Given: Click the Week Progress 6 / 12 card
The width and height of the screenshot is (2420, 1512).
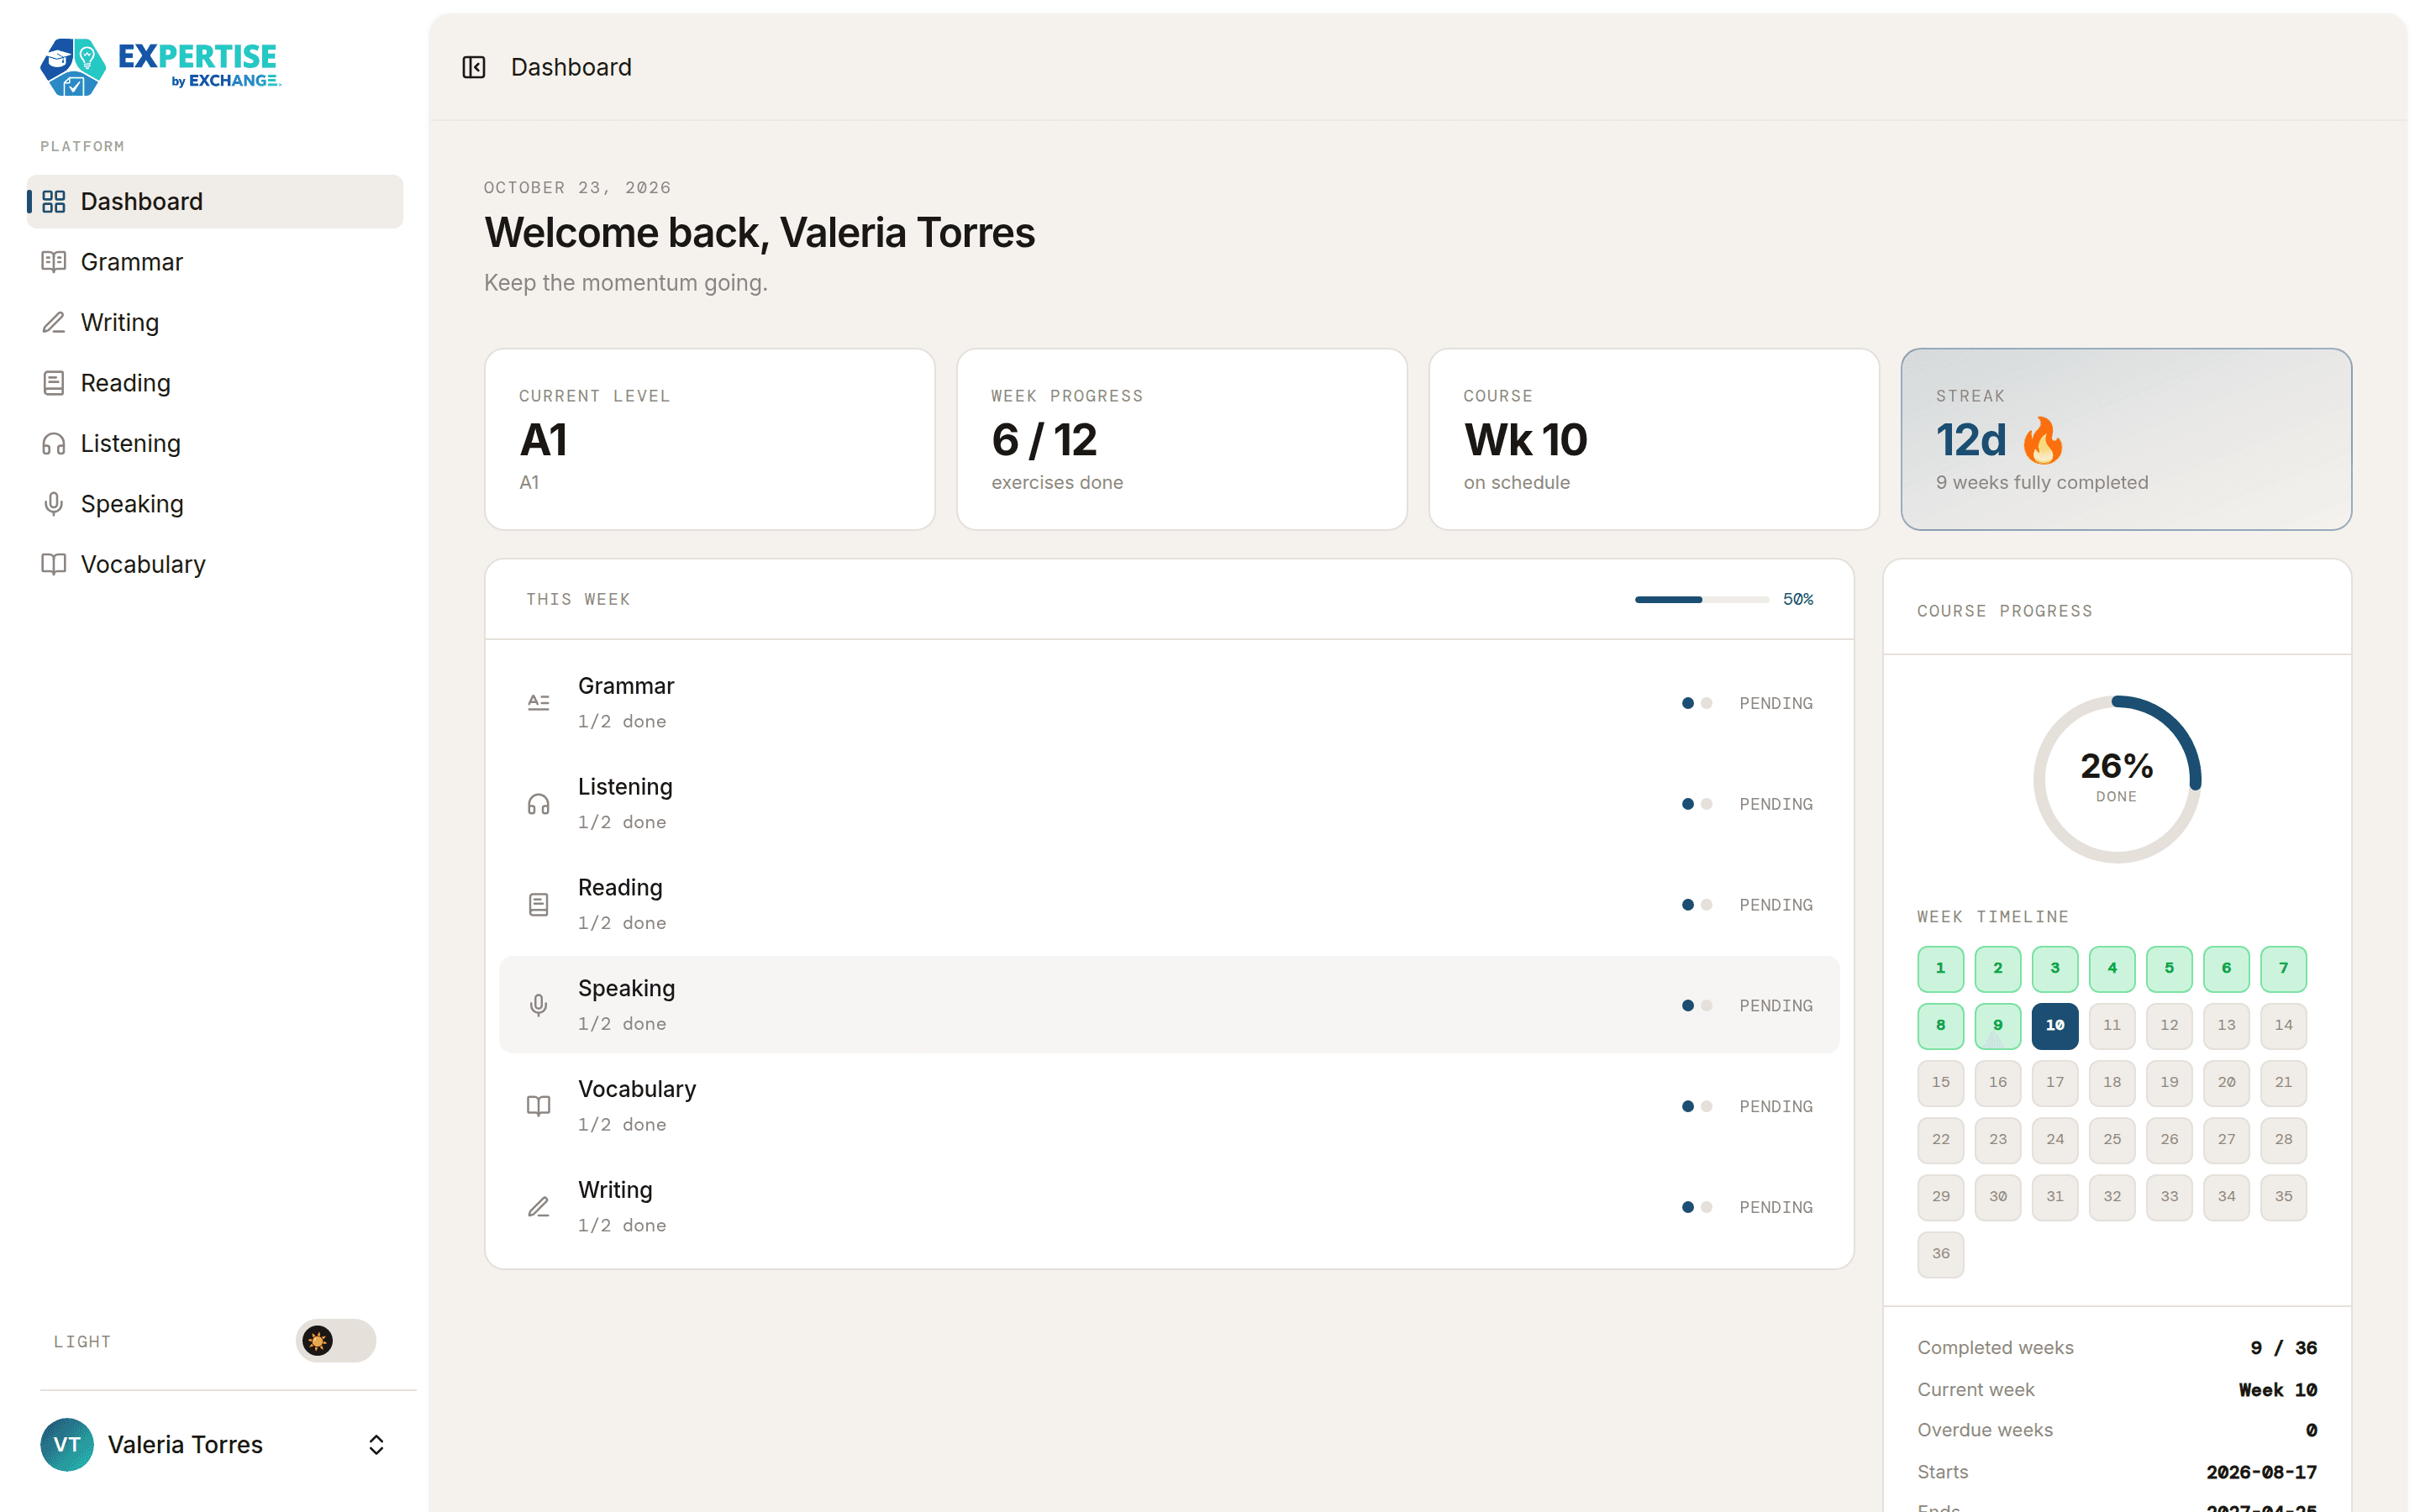Looking at the screenshot, I should click(x=1182, y=439).
